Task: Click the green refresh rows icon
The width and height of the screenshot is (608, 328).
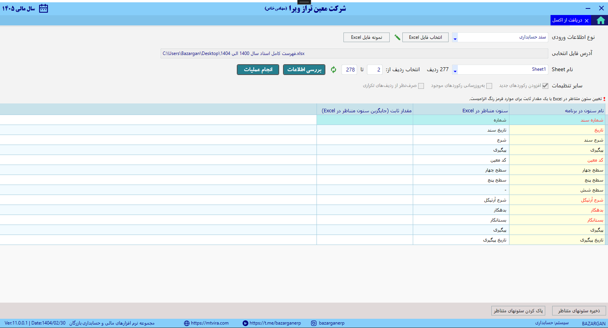Action: tap(333, 70)
